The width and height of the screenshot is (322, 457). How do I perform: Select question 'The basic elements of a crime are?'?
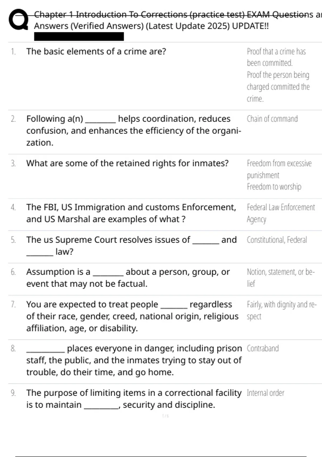96,51
